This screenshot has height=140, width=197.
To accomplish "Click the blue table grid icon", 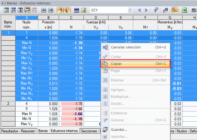I will (77, 10).
